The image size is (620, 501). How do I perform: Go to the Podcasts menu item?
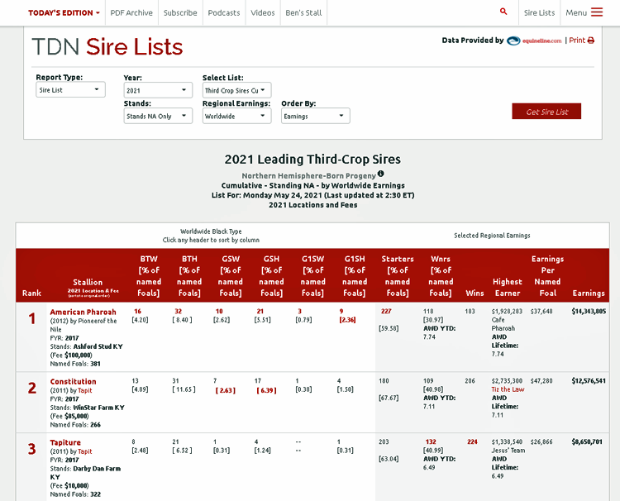click(x=224, y=13)
